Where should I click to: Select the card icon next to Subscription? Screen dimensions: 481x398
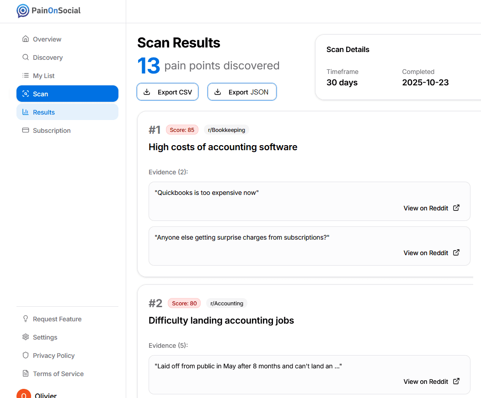(x=25, y=130)
